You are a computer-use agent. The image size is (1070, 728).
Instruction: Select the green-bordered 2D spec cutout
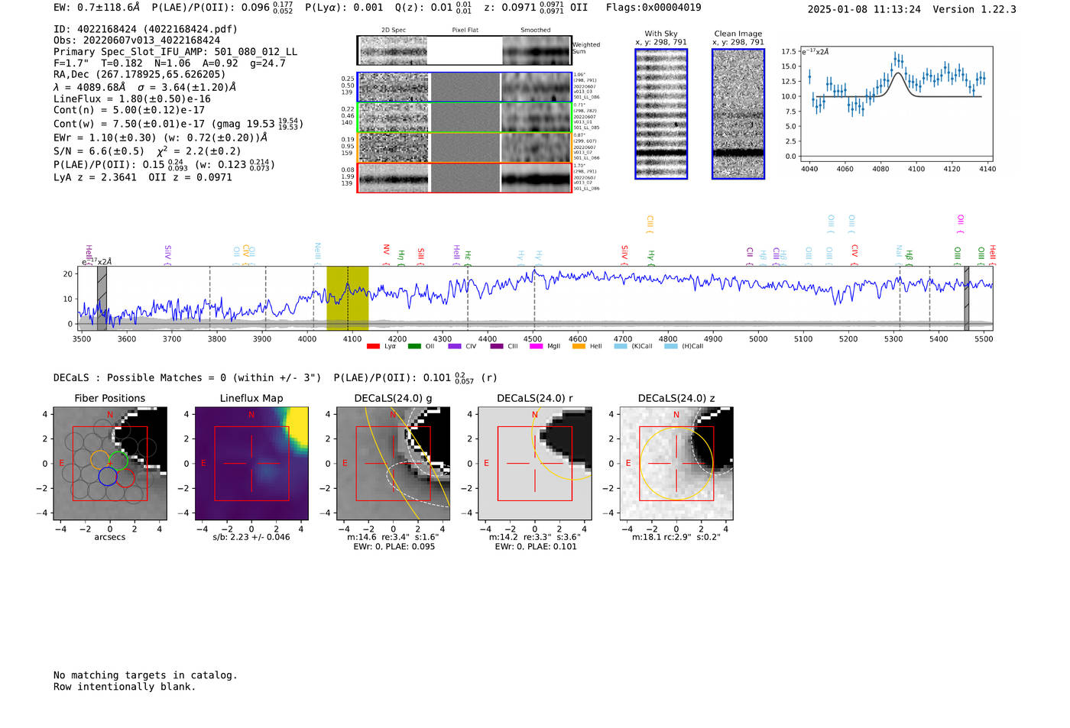(394, 118)
